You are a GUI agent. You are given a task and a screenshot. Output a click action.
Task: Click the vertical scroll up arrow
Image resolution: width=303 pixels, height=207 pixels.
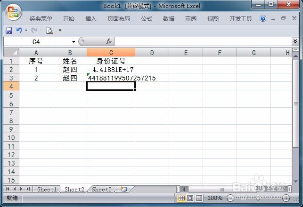click(x=295, y=56)
